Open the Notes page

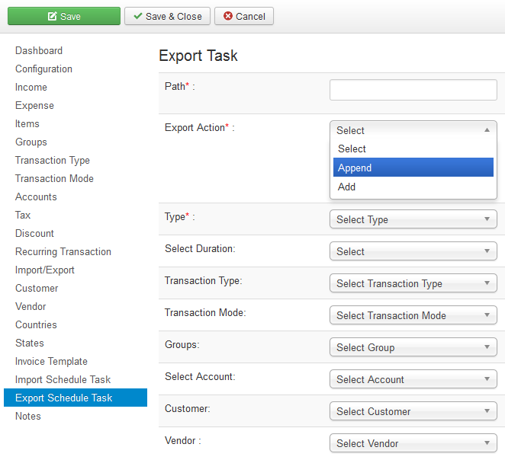coord(27,417)
